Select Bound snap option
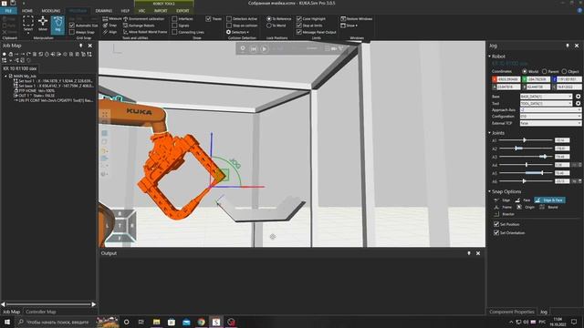 (x=548, y=207)
